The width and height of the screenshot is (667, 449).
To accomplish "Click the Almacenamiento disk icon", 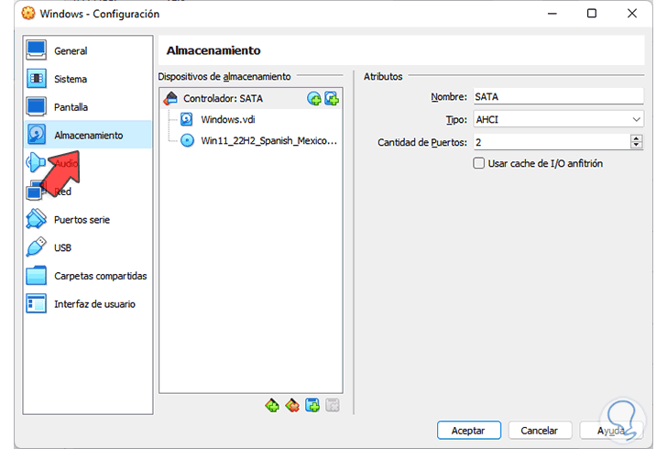I will click(x=36, y=135).
